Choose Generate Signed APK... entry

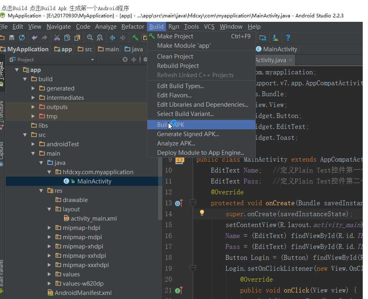201,134
